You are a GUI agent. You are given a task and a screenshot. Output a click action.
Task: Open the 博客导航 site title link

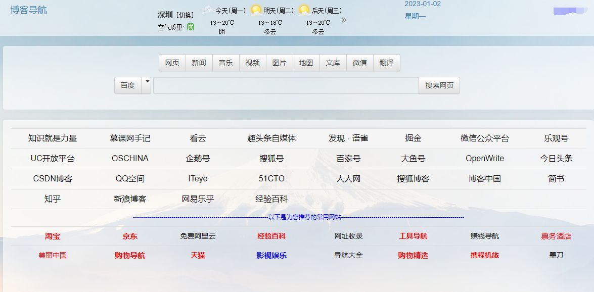(29, 10)
